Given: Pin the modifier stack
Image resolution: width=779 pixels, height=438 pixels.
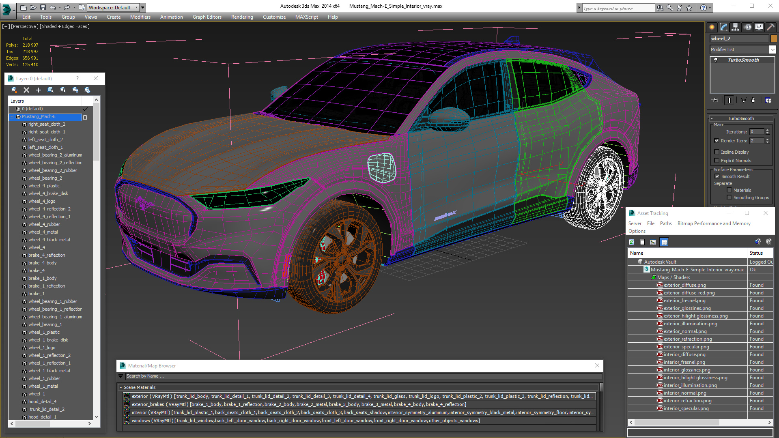Looking at the screenshot, I should point(715,100).
